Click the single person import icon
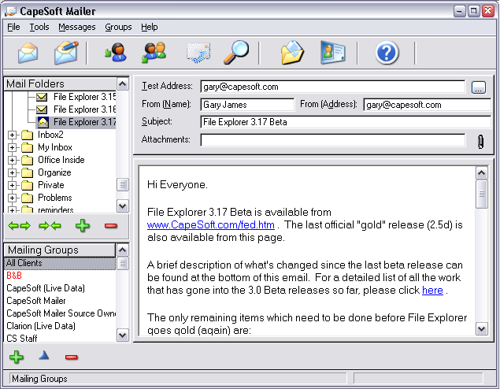Screen dimensions: 500x389 point(116,52)
